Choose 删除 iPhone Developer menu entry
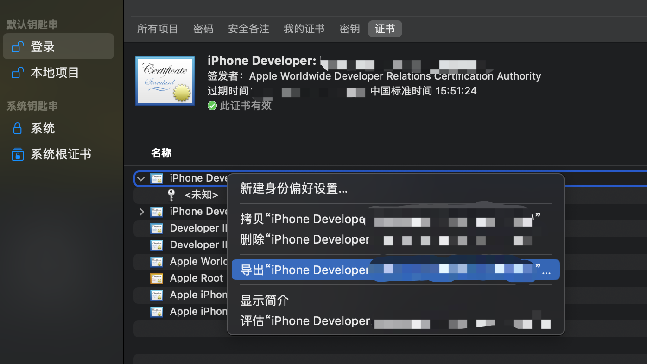The image size is (647, 364). pyautogui.click(x=304, y=240)
